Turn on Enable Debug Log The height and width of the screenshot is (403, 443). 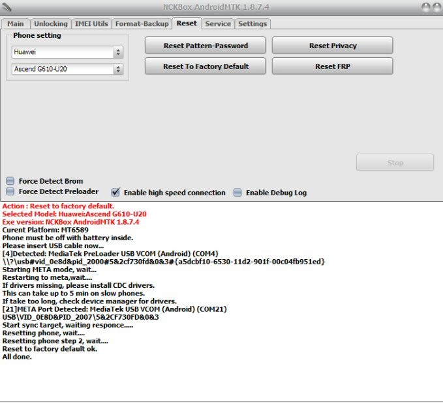(237, 192)
